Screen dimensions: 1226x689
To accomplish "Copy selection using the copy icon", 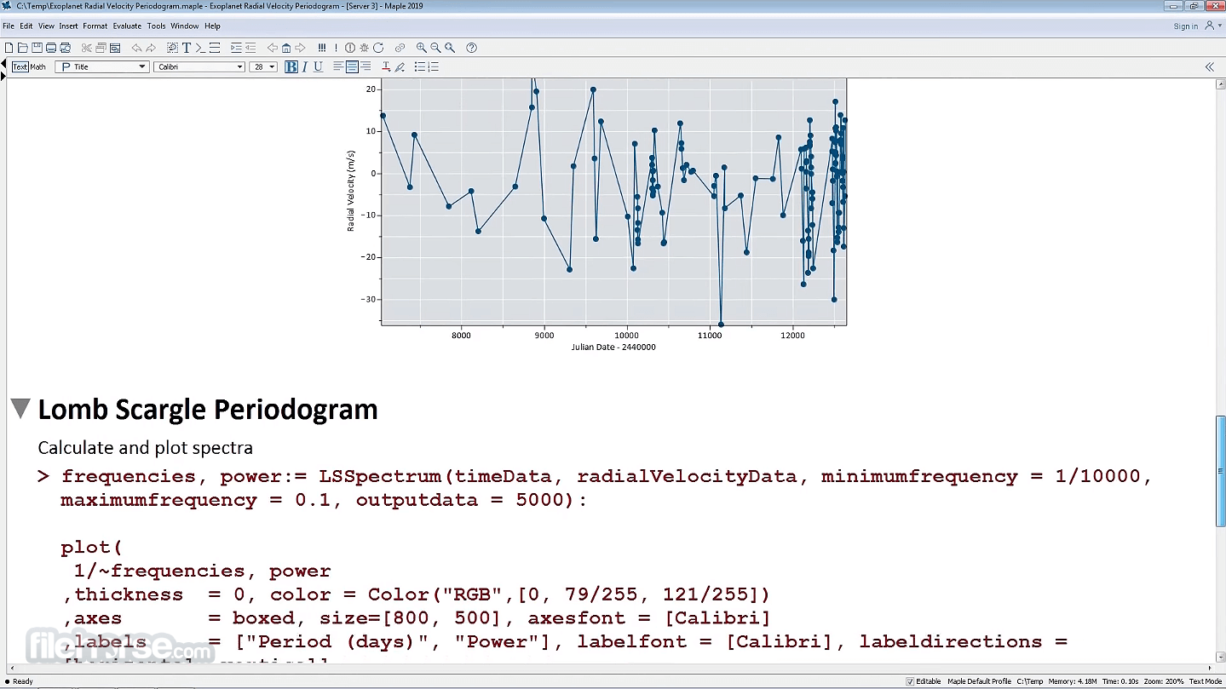I will [x=101, y=48].
